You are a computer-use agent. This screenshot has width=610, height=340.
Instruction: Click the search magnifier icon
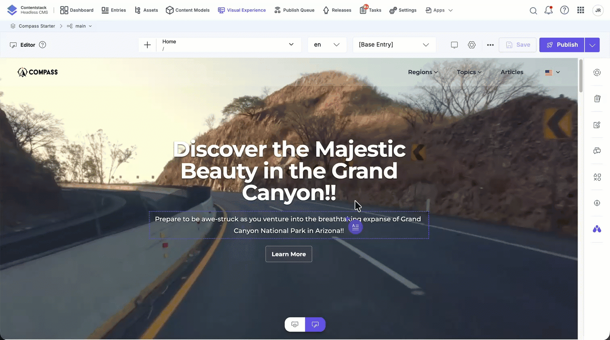click(x=533, y=10)
